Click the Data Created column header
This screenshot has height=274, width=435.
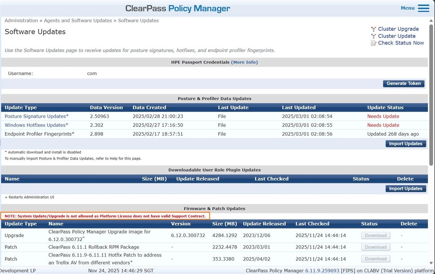pyautogui.click(x=149, y=108)
